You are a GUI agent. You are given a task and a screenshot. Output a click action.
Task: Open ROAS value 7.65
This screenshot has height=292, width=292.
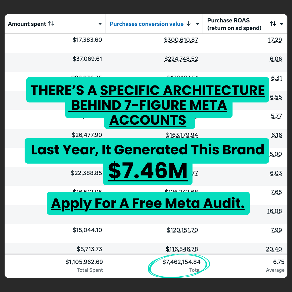coord(276,192)
